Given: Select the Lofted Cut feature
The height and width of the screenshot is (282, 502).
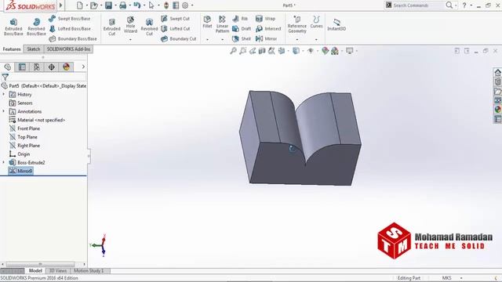Looking at the screenshot, I should tap(175, 29).
